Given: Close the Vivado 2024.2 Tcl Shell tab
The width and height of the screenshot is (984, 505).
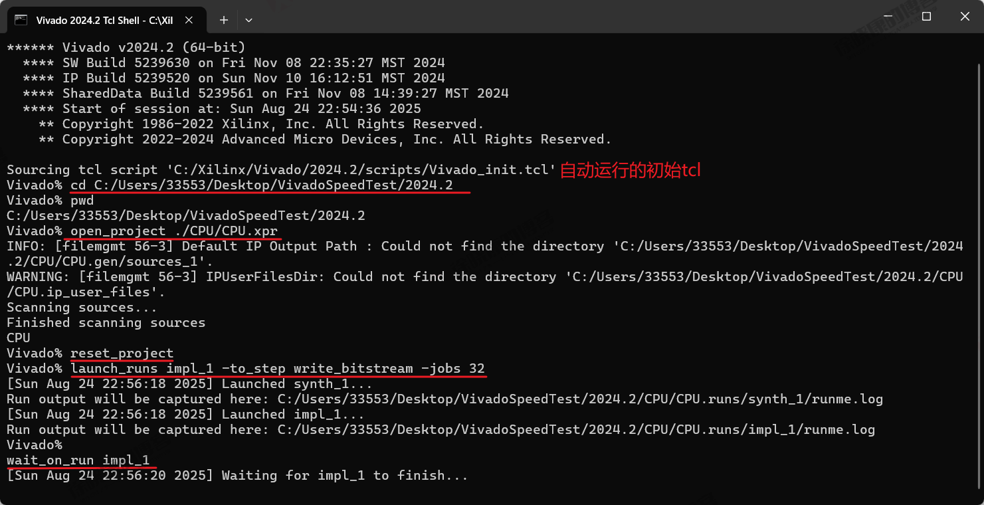Looking at the screenshot, I should coord(189,20).
